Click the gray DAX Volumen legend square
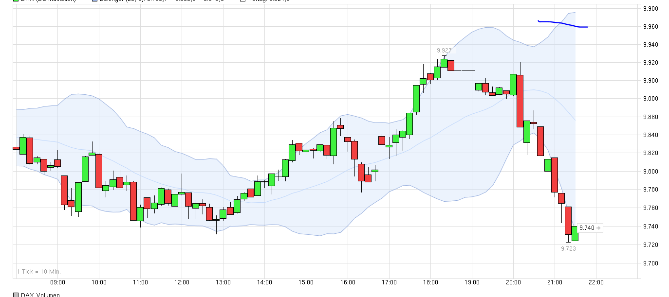This screenshot has width=669, height=297. (x=16, y=295)
